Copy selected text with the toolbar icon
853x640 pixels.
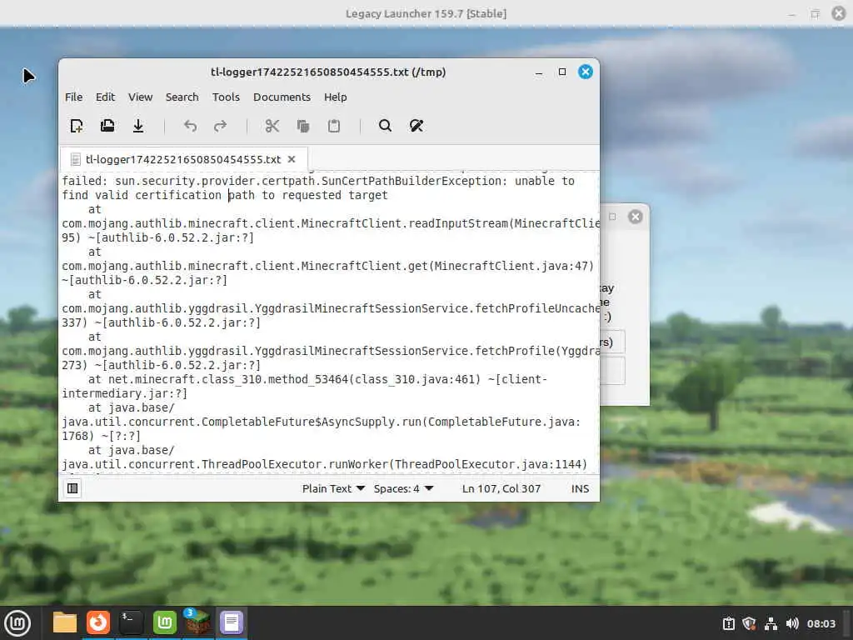(303, 127)
